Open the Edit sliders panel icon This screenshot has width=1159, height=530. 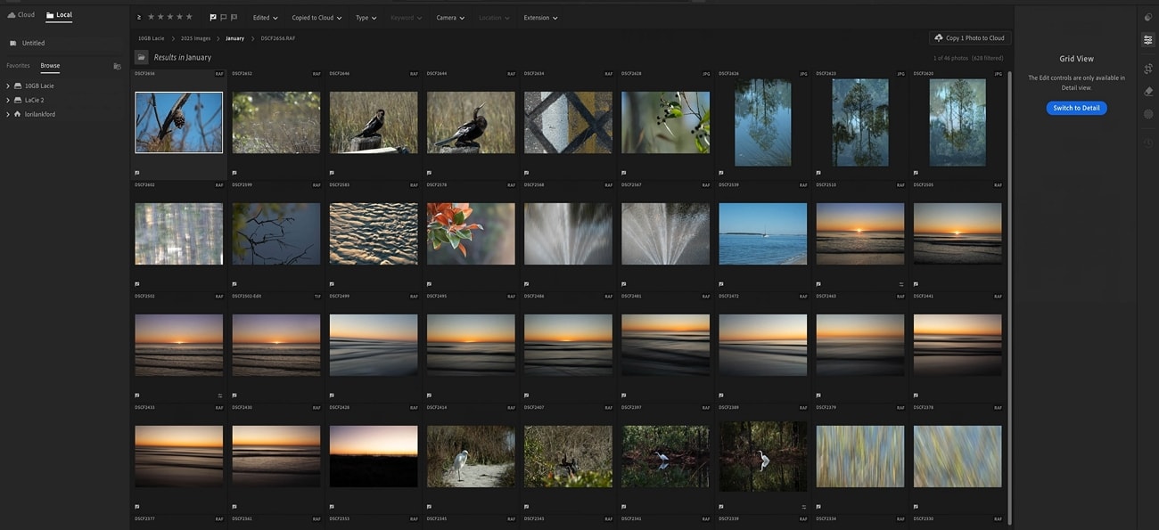pyautogui.click(x=1148, y=40)
